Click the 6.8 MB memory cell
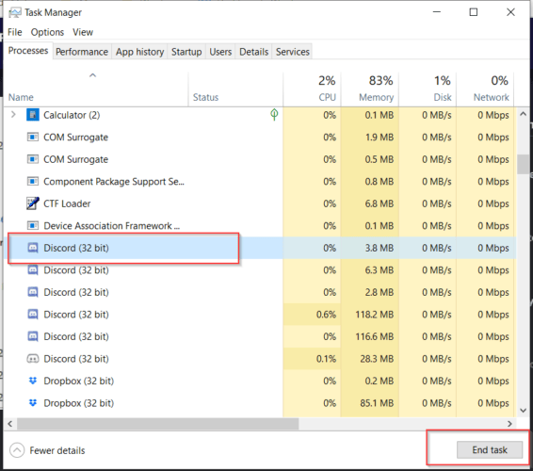This screenshot has width=533, height=471. click(370, 203)
